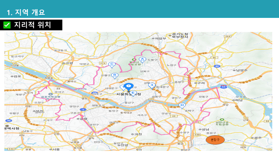Image resolution: width=279 pixels, height=157 pixels.
Task: Select map marker D near 송파구
Action: (182, 106)
